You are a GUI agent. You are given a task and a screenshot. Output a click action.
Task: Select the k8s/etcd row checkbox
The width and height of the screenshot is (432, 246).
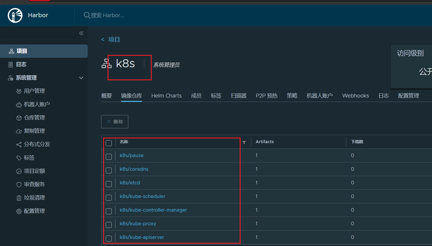coord(109,184)
